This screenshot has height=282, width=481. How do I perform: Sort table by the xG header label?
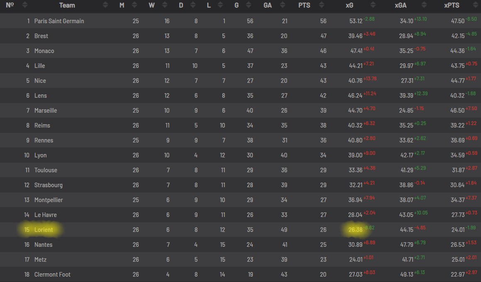(x=349, y=5)
